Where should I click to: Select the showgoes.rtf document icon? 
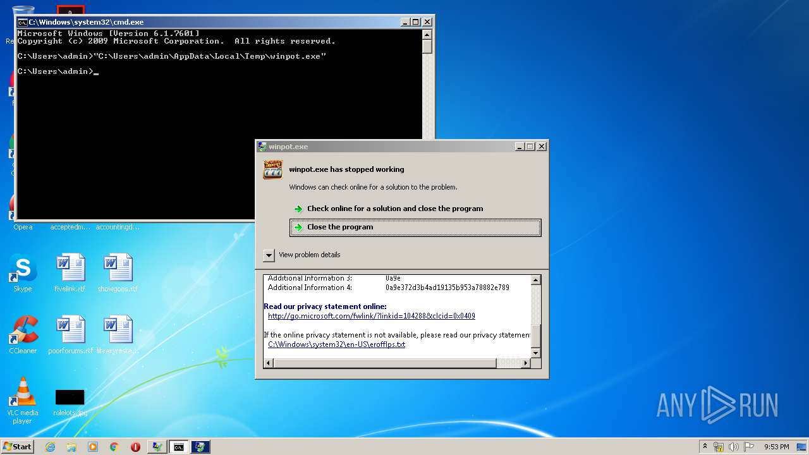(x=118, y=273)
